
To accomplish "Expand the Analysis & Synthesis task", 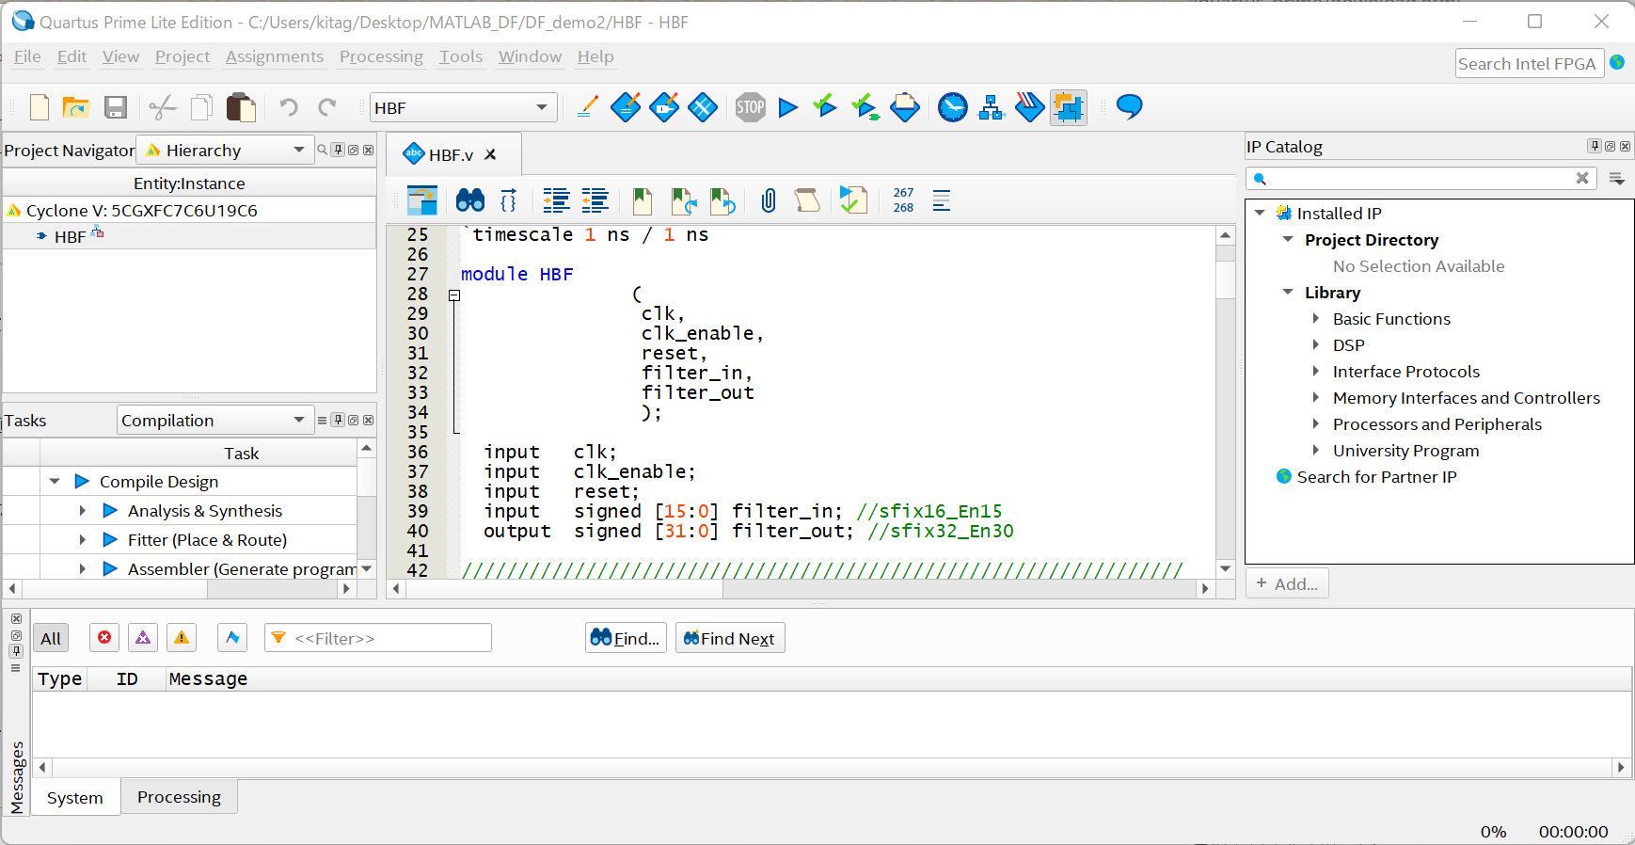I will [83, 511].
